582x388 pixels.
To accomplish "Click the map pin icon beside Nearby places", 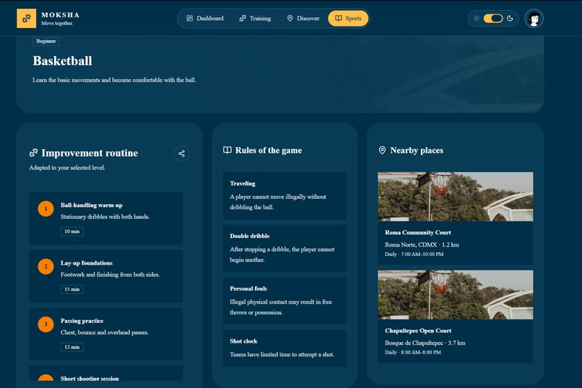I will [382, 150].
